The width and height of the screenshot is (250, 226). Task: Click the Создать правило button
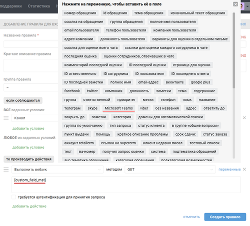(x=225, y=217)
